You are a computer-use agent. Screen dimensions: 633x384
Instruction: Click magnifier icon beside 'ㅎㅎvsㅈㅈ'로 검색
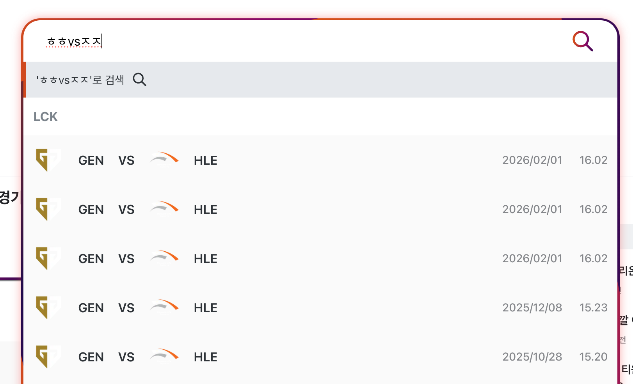tap(139, 80)
